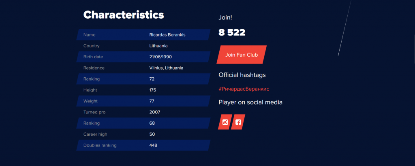Open the player's Instagram profile icon
415x166 pixels.
(x=225, y=122)
